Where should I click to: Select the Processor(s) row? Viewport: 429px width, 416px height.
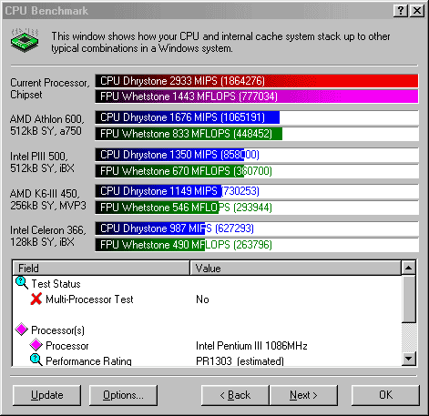pos(208,330)
